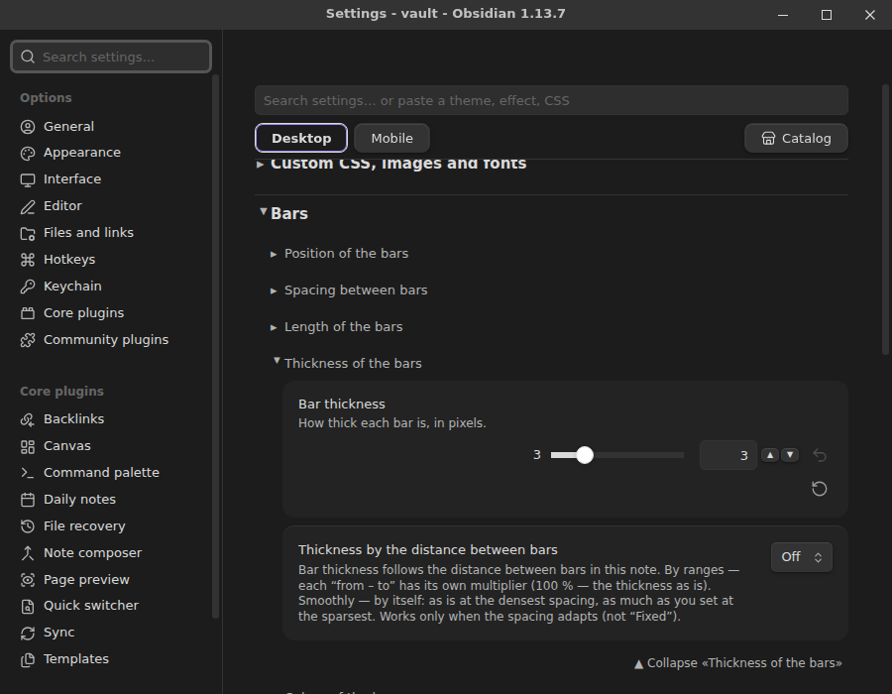
Task: Click the Thickness by the distance between bars title
Action: [x=428, y=550]
